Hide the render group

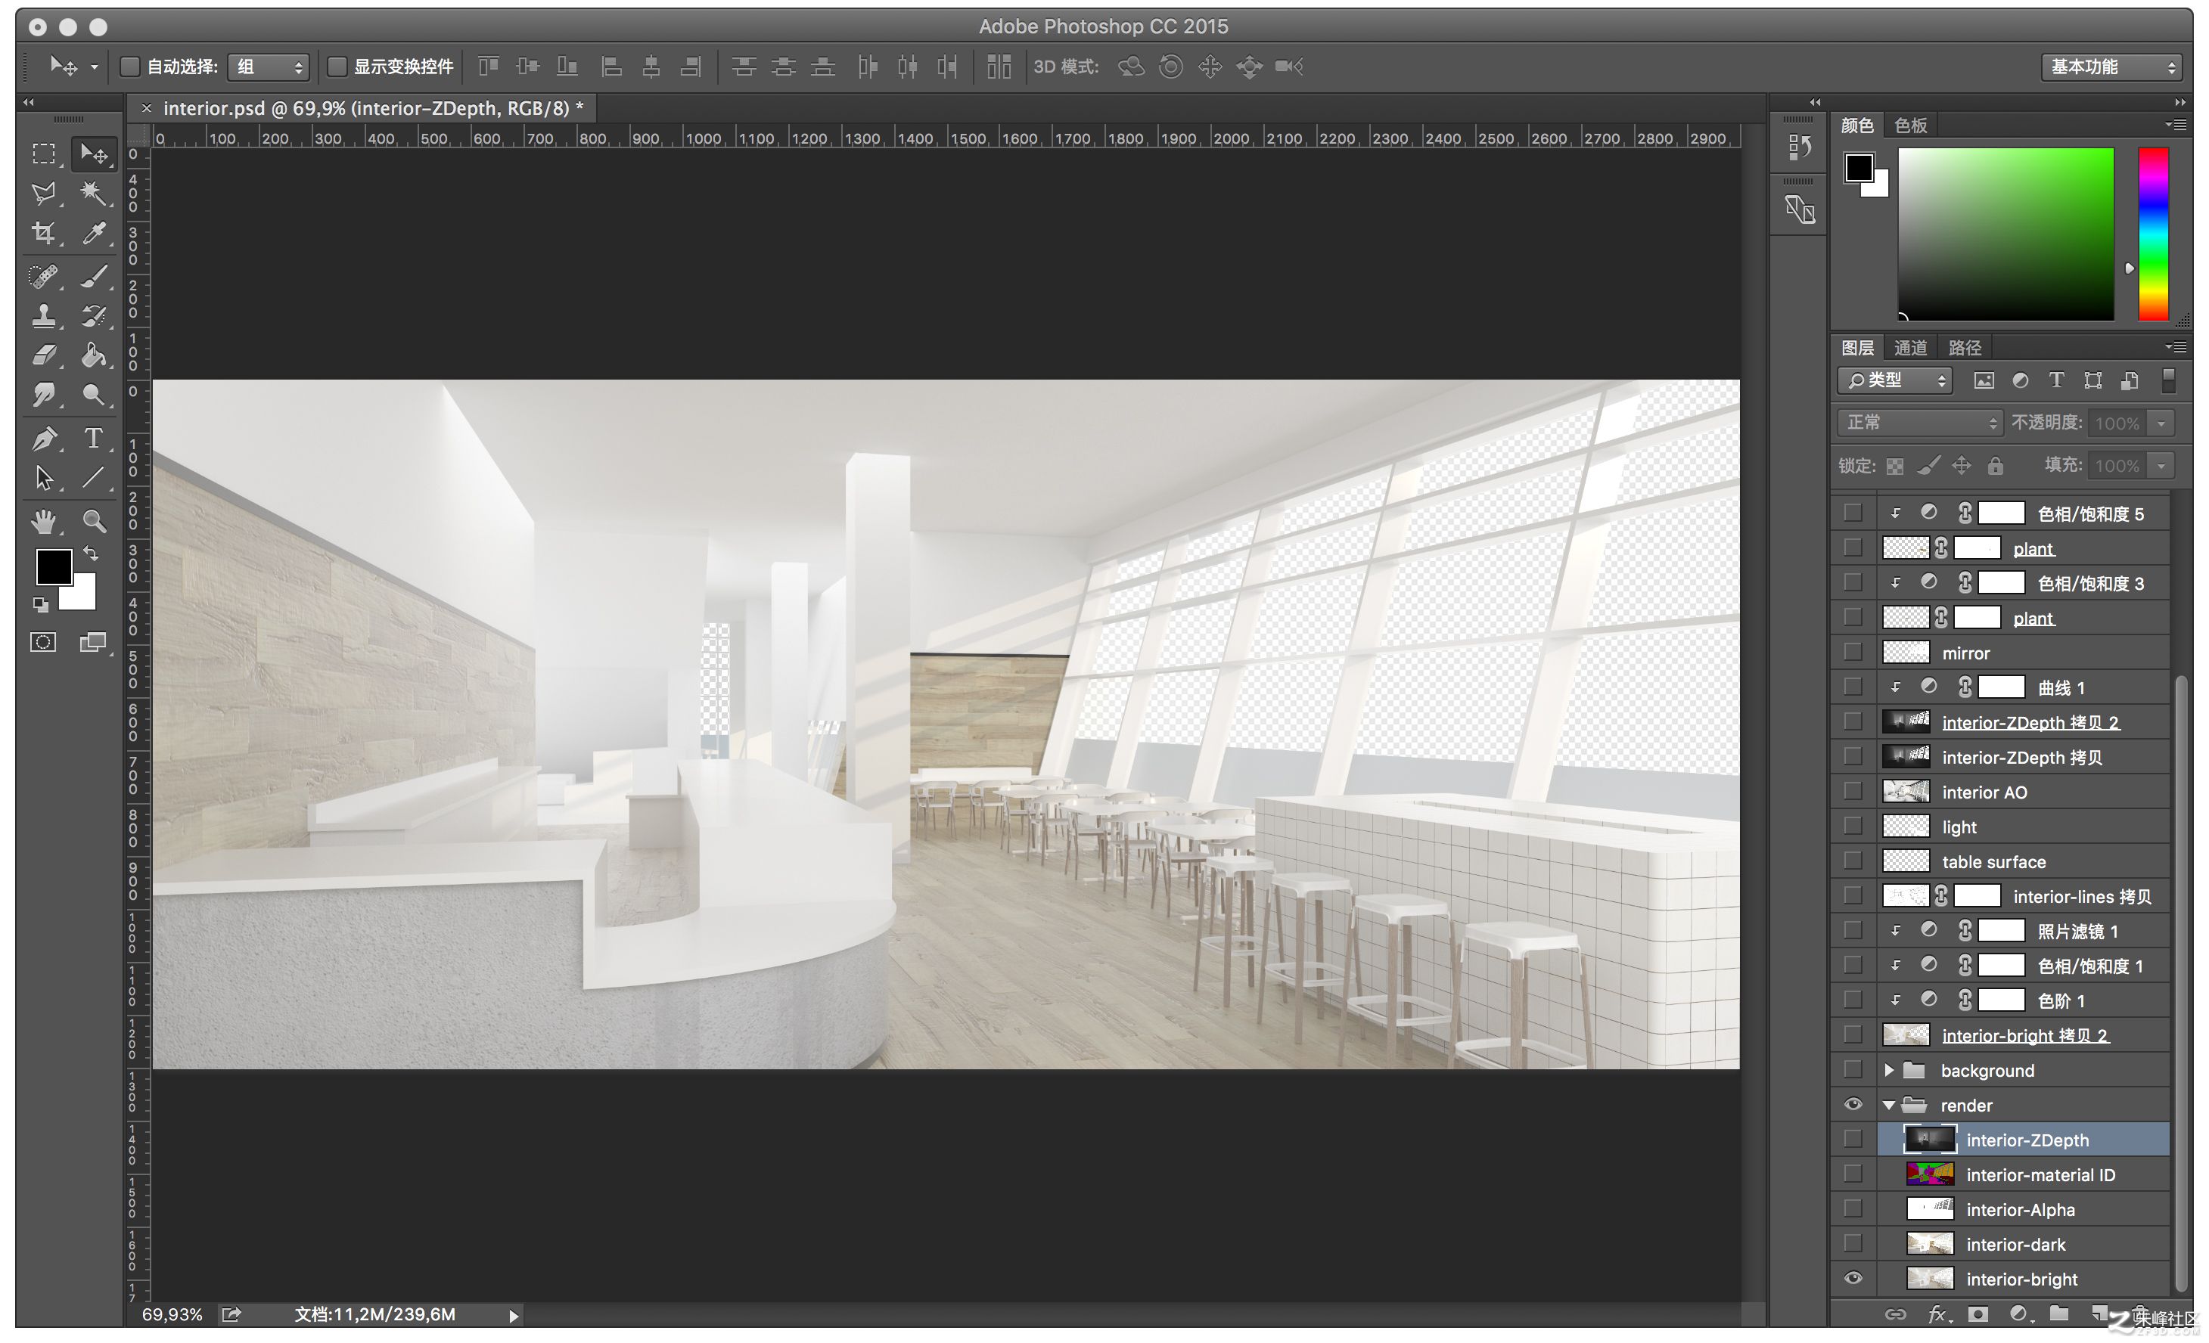click(x=1852, y=1105)
